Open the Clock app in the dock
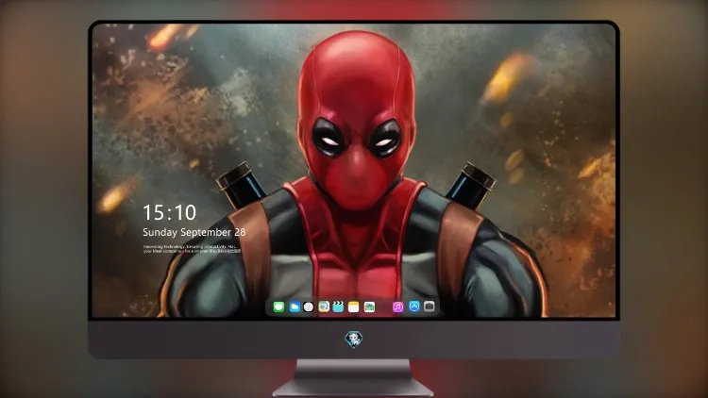Screen dimensions: 708x398 pyautogui.click(x=309, y=307)
